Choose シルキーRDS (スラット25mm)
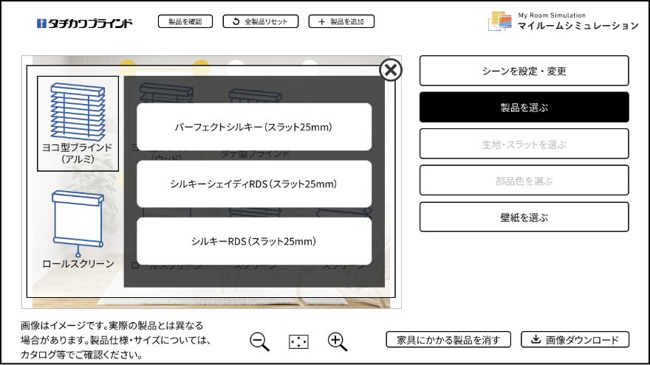 tap(253, 241)
